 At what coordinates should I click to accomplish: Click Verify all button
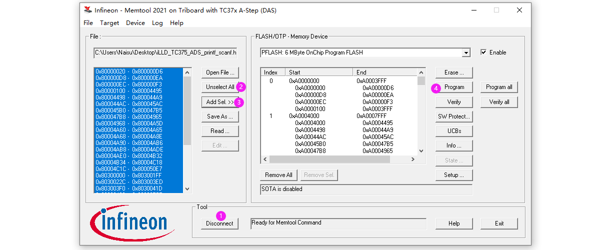click(x=499, y=102)
